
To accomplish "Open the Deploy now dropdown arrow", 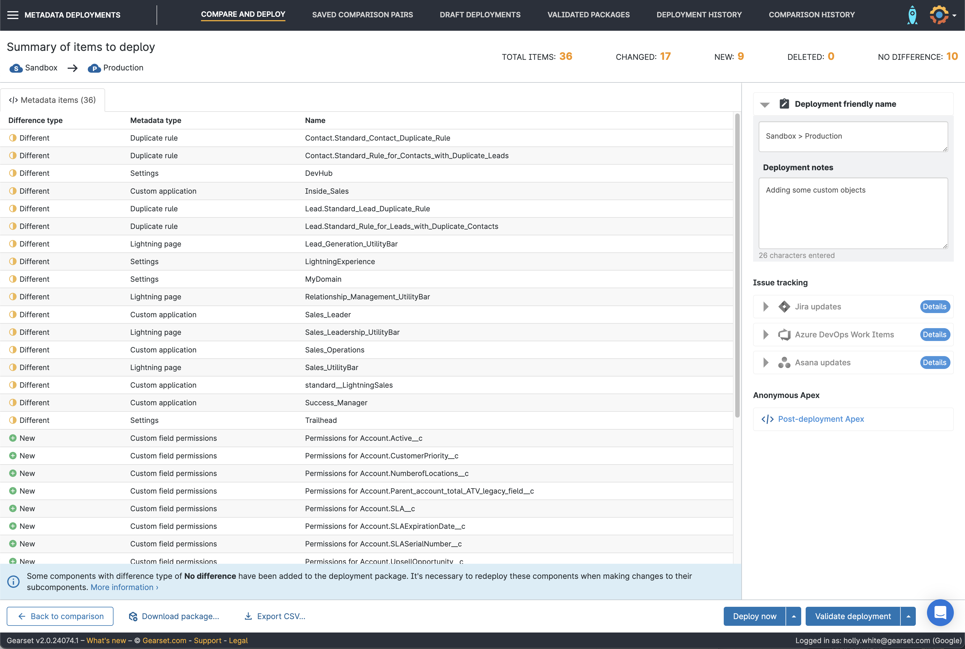I will click(793, 616).
